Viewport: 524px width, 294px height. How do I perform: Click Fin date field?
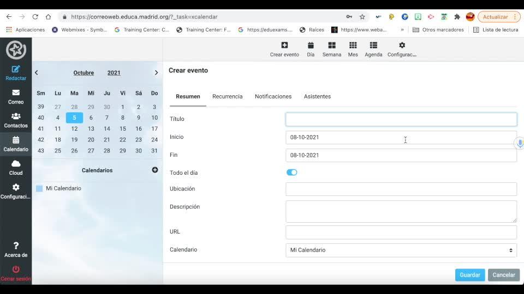(x=401, y=155)
